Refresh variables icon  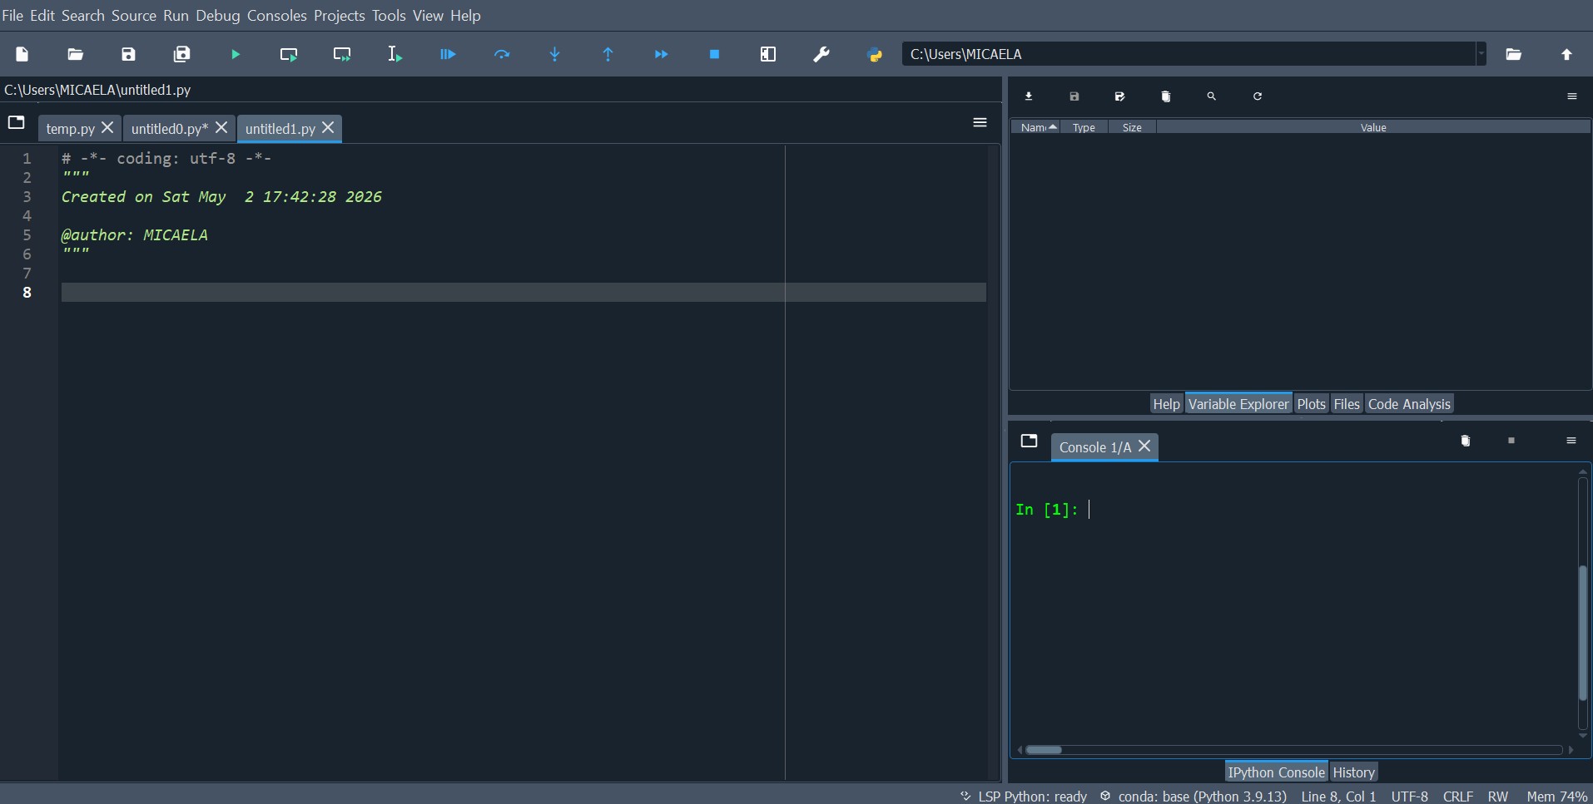tap(1258, 96)
